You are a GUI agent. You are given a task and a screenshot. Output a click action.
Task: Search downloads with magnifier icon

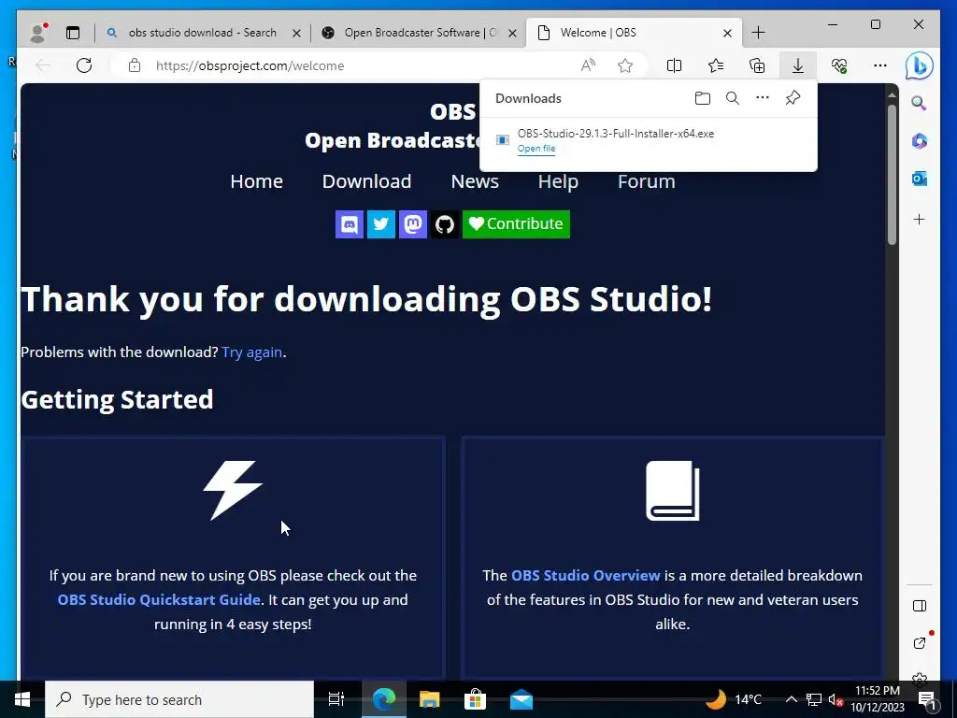tap(733, 98)
